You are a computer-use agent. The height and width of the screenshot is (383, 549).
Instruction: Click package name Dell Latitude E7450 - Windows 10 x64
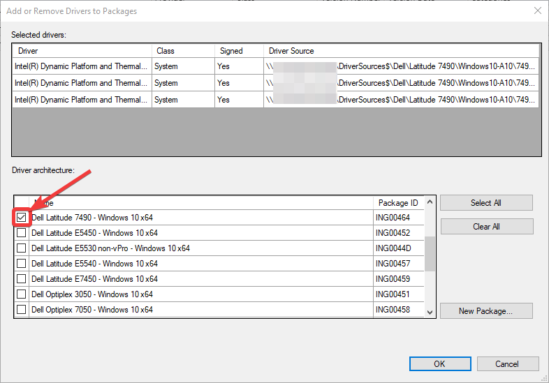(94, 279)
